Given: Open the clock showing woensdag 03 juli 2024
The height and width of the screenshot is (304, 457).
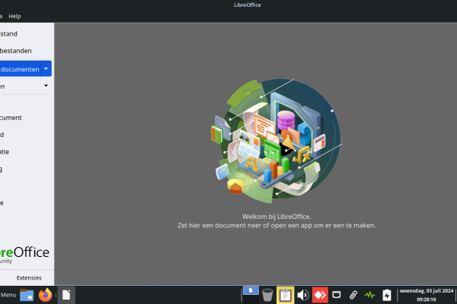Looking at the screenshot, I should [x=426, y=295].
